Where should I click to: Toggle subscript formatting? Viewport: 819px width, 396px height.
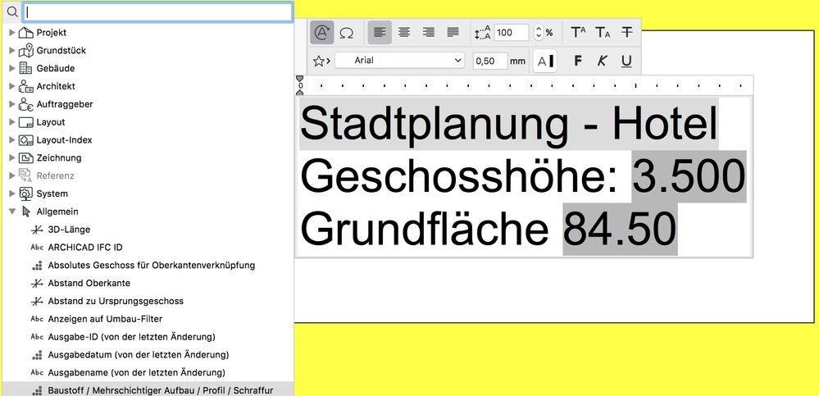point(603,33)
